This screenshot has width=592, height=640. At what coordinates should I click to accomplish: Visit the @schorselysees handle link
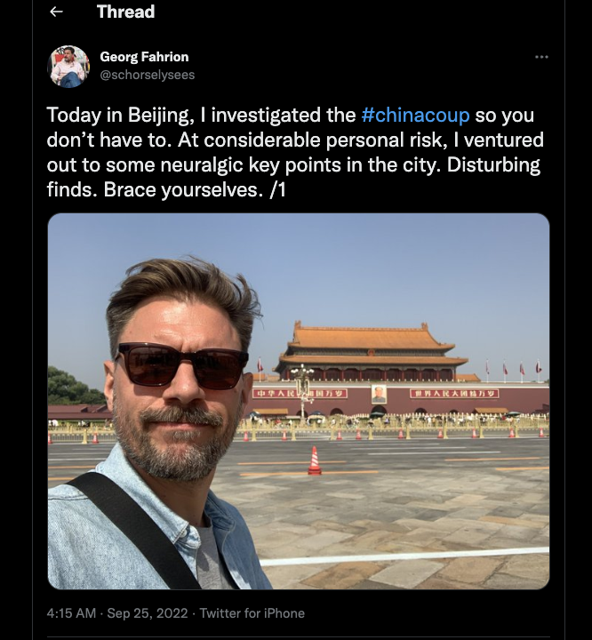point(148,75)
